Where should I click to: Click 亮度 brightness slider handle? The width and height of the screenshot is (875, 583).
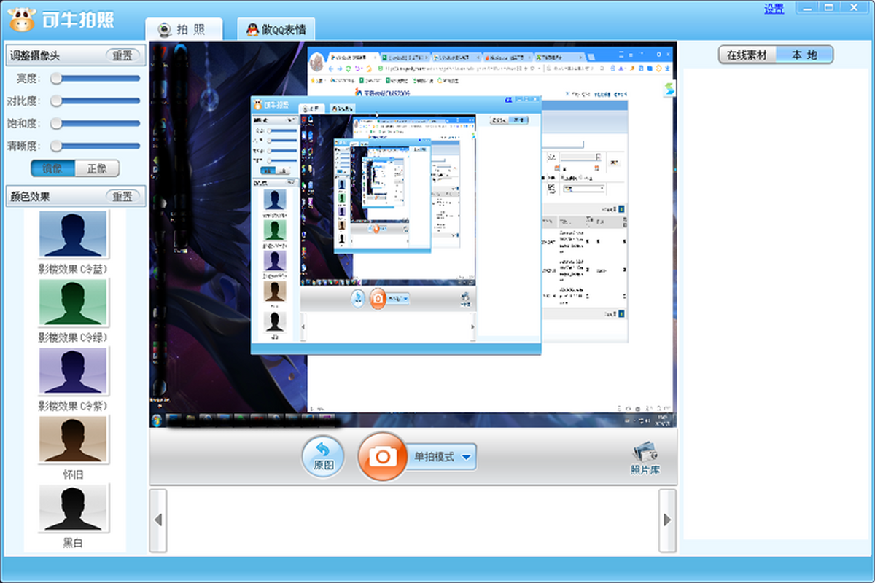[55, 79]
